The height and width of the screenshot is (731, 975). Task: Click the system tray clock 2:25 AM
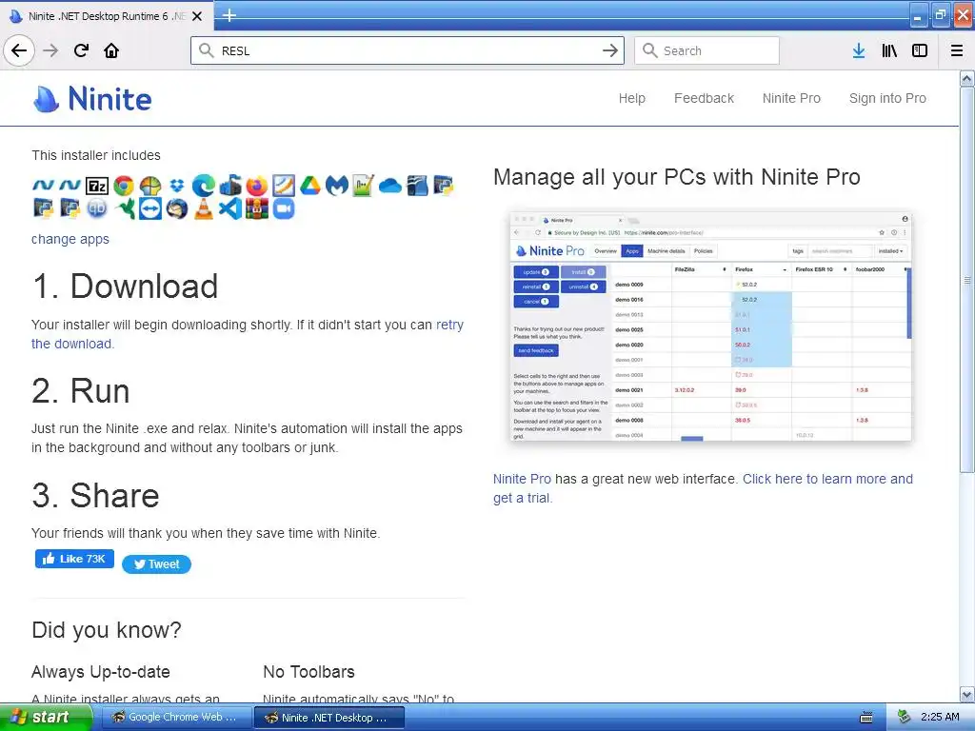click(940, 717)
